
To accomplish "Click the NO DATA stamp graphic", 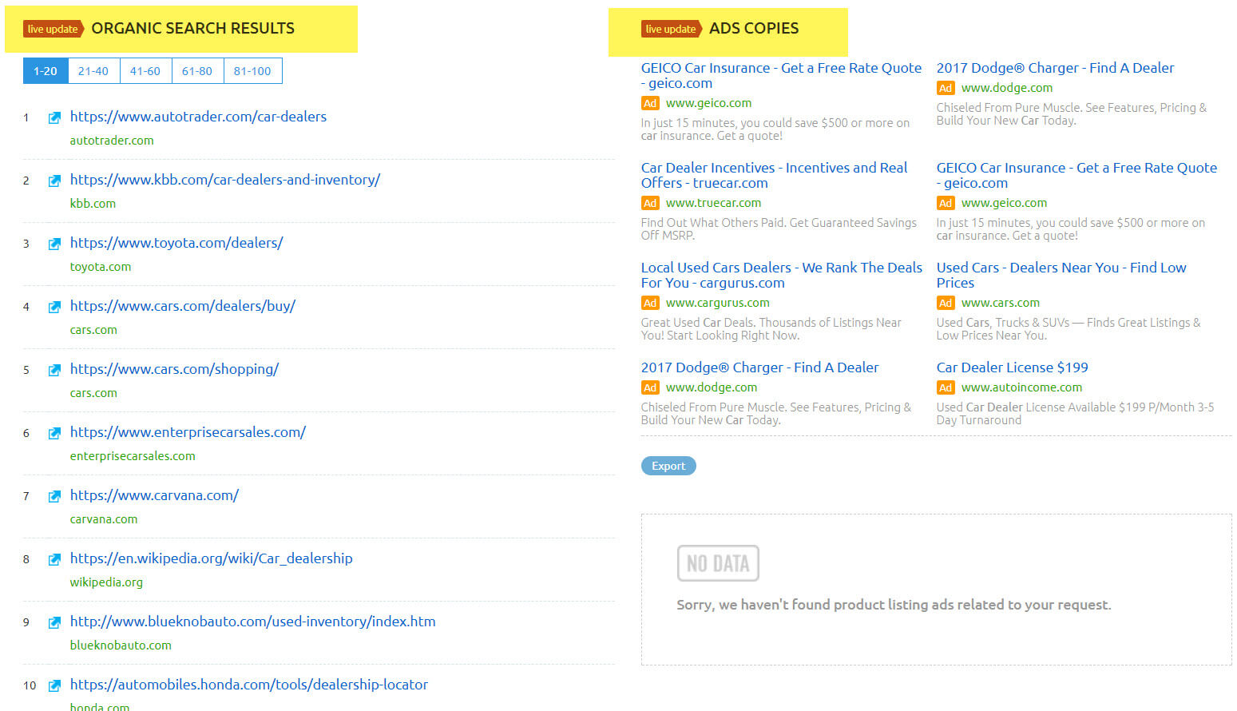I will coord(718,563).
